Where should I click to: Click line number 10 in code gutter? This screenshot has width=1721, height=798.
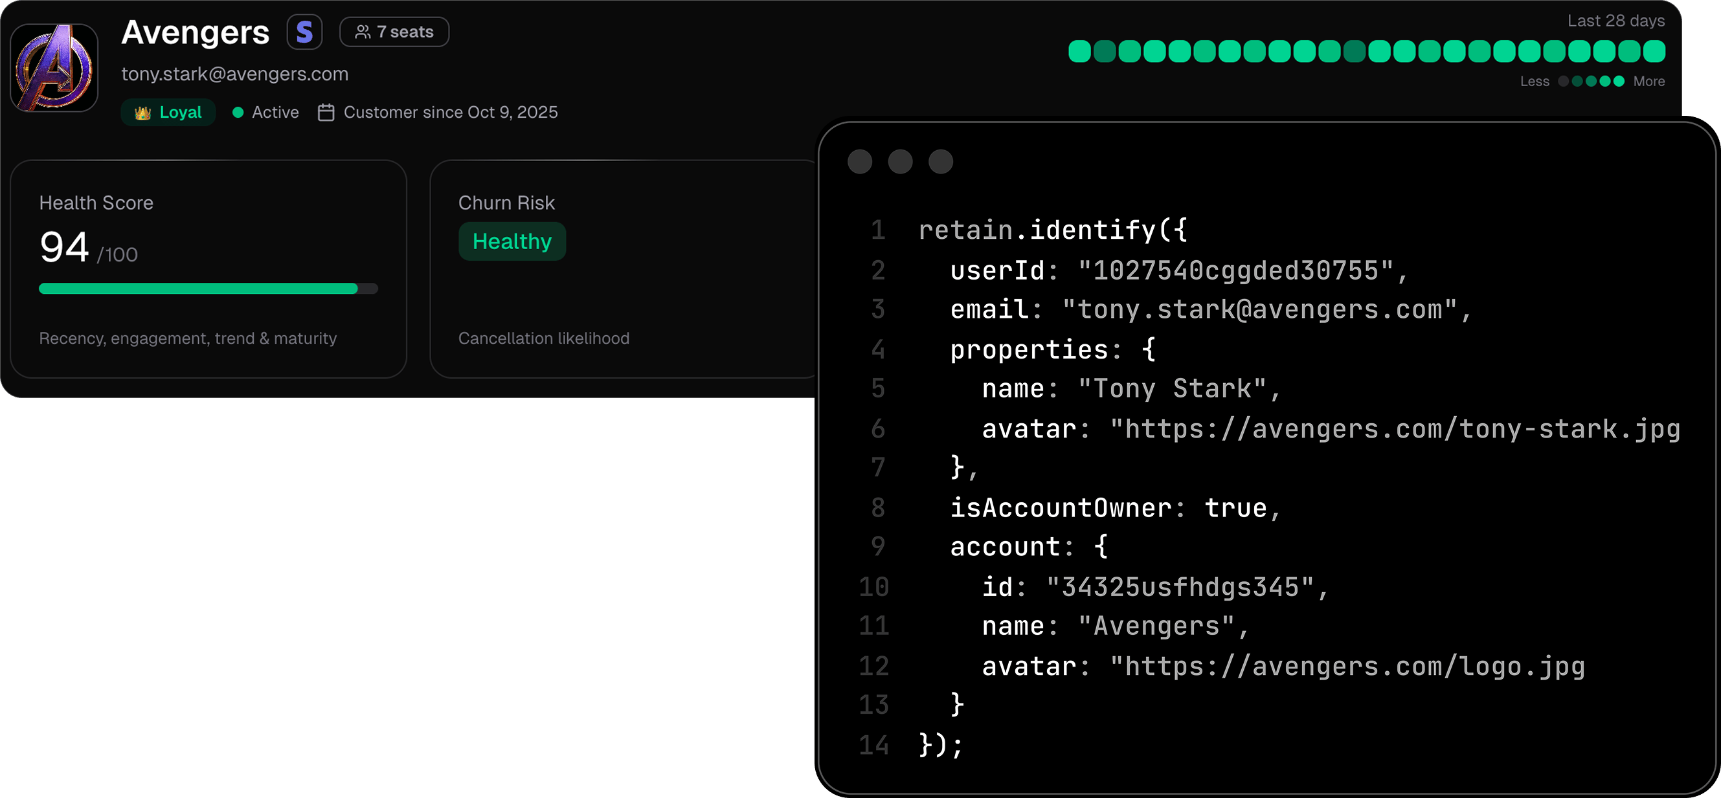coord(874,587)
